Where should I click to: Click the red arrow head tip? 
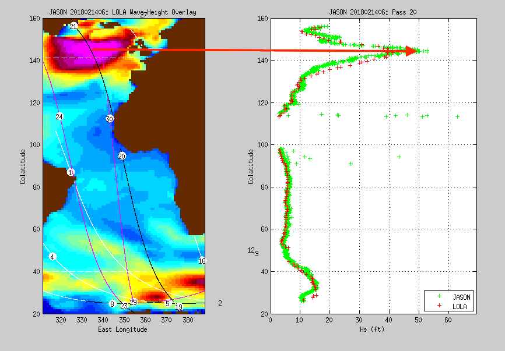coord(417,51)
